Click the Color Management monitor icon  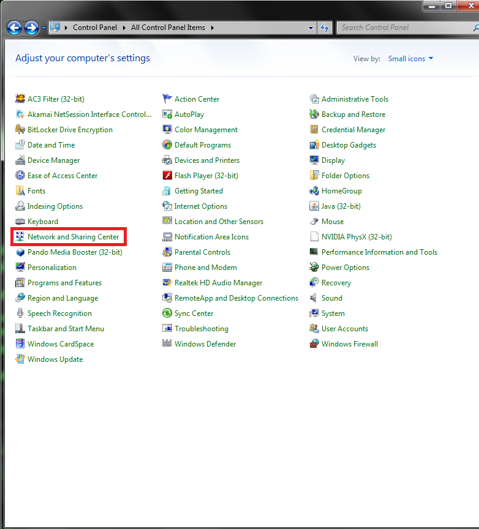[167, 130]
